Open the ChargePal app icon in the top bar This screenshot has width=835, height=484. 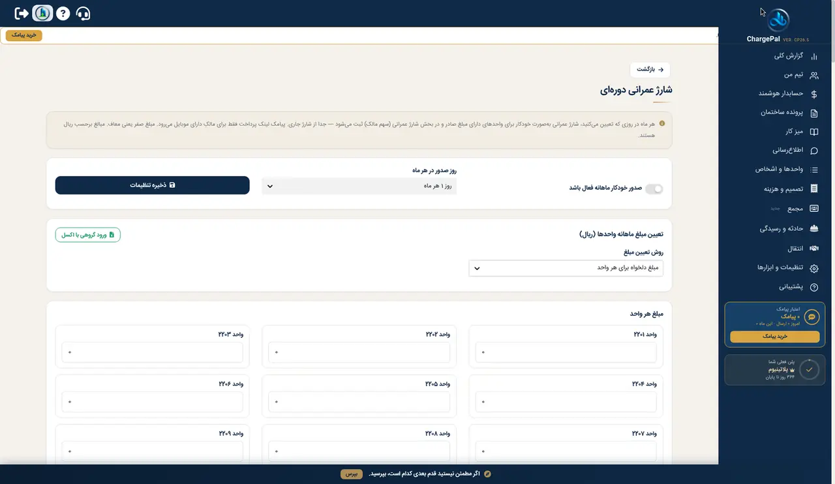(x=42, y=13)
